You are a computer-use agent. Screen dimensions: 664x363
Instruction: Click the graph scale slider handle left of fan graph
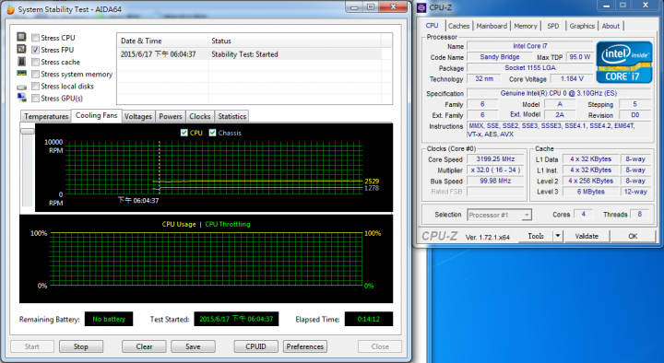pyautogui.click(x=28, y=131)
